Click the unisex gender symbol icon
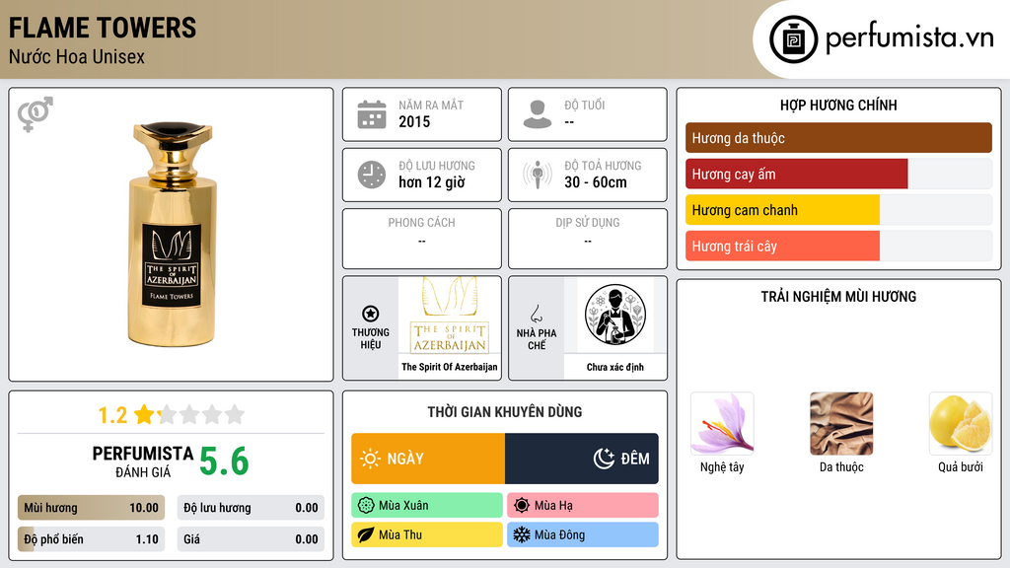Screen dimensions: 1010x568 point(36,114)
